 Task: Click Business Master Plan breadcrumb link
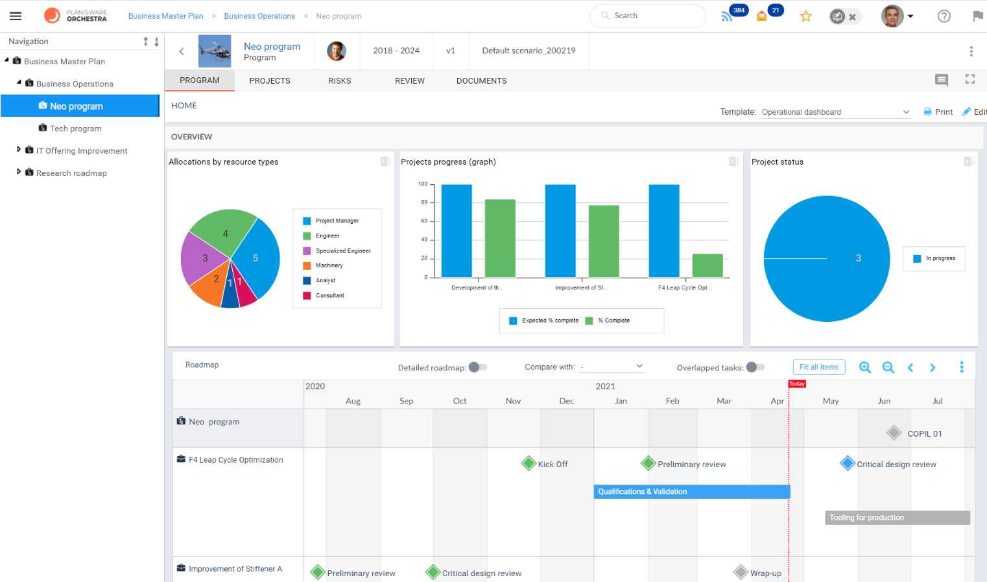click(x=166, y=16)
